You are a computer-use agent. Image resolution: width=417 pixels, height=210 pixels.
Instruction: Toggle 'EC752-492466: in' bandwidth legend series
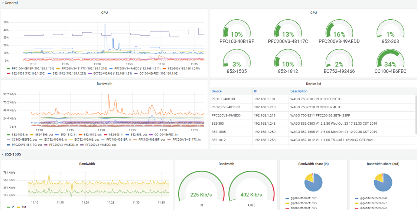pyautogui.click(x=56, y=139)
